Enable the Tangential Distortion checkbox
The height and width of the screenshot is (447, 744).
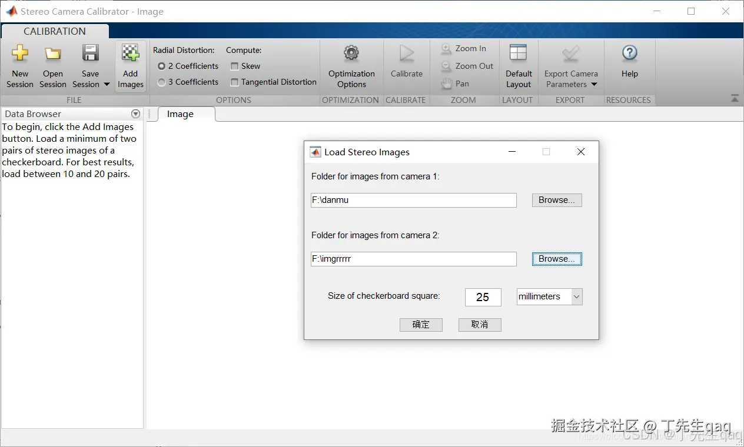click(234, 82)
